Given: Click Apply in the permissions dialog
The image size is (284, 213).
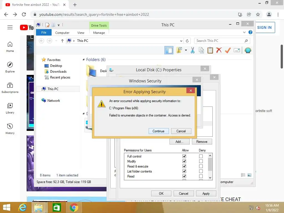Looking at the screenshot, I should pos(206,193).
